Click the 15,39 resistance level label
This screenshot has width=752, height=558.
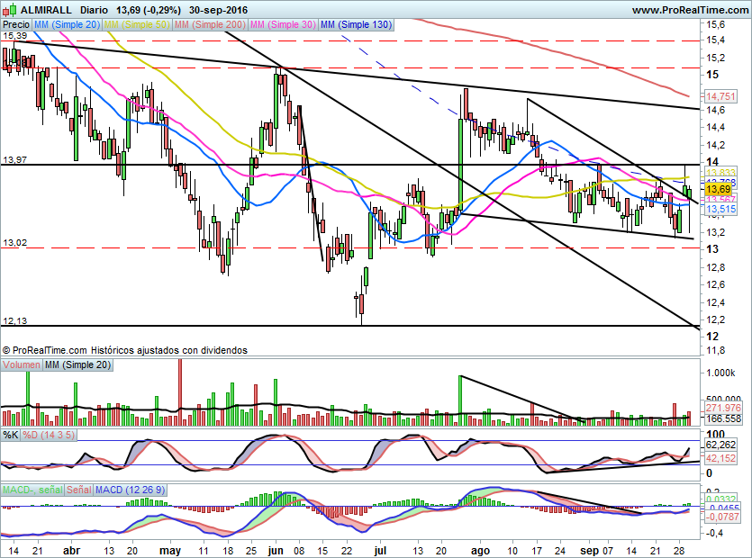click(15, 36)
